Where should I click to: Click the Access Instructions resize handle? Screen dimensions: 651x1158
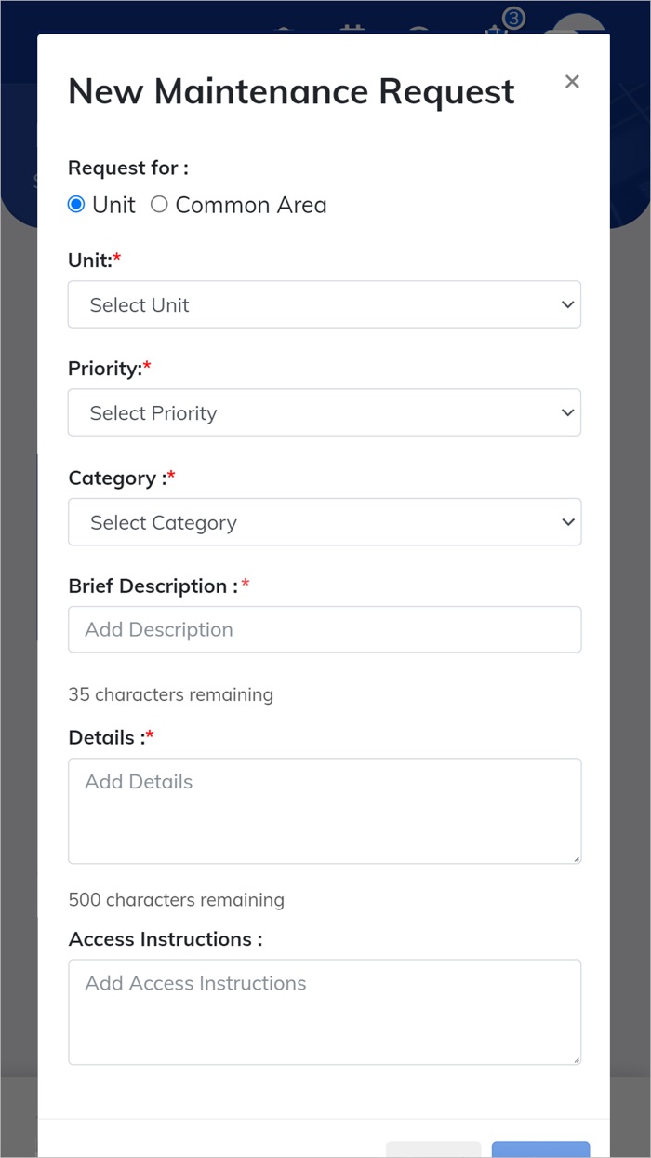[x=576, y=1059]
